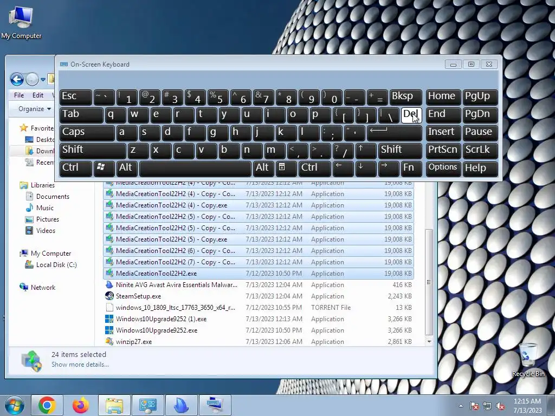
Task: Launch Firefox from taskbar
Action: (x=80, y=405)
